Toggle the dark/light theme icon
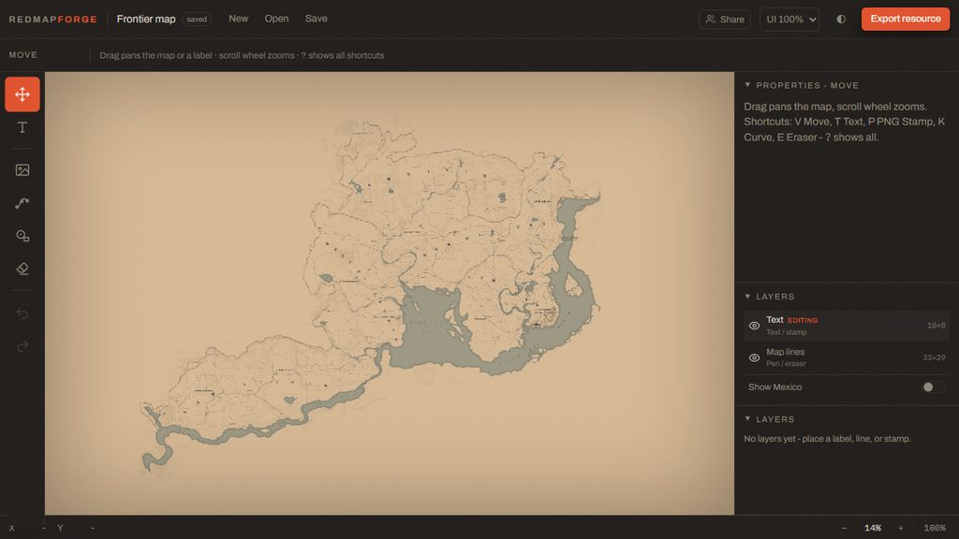 click(x=841, y=19)
